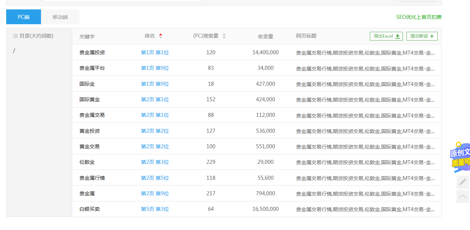This screenshot has height=230, width=470.
Task: Click the Export Excel download button
Action: click(386, 36)
